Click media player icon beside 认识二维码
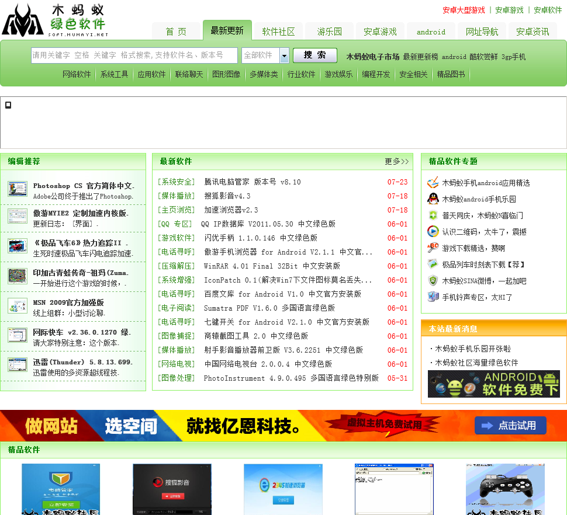The image size is (567, 515). (x=433, y=231)
